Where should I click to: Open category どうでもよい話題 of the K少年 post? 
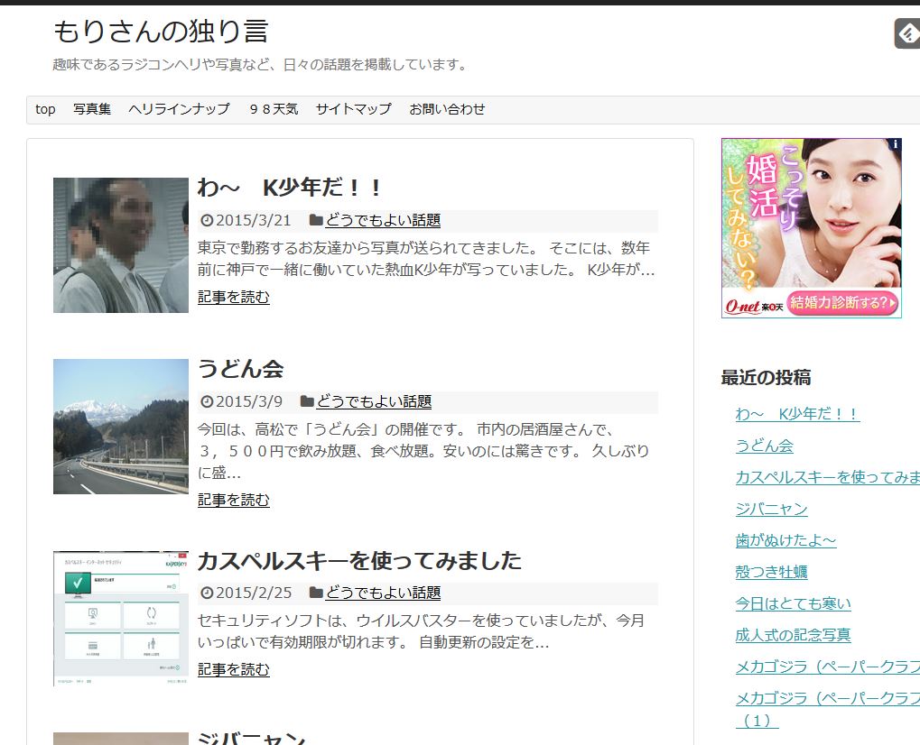pyautogui.click(x=383, y=220)
